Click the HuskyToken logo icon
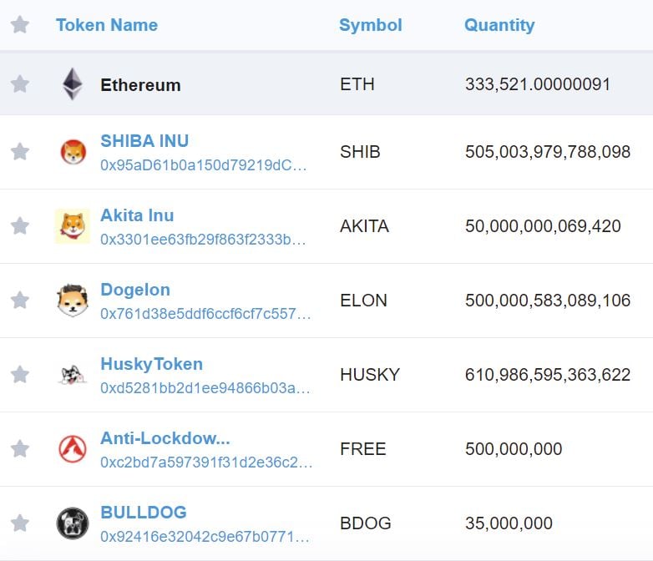Screen dimensions: 653x561 tap(73, 374)
